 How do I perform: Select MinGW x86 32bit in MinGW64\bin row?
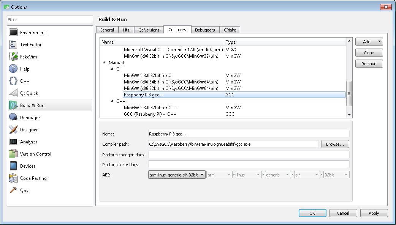pyautogui.click(x=171, y=88)
